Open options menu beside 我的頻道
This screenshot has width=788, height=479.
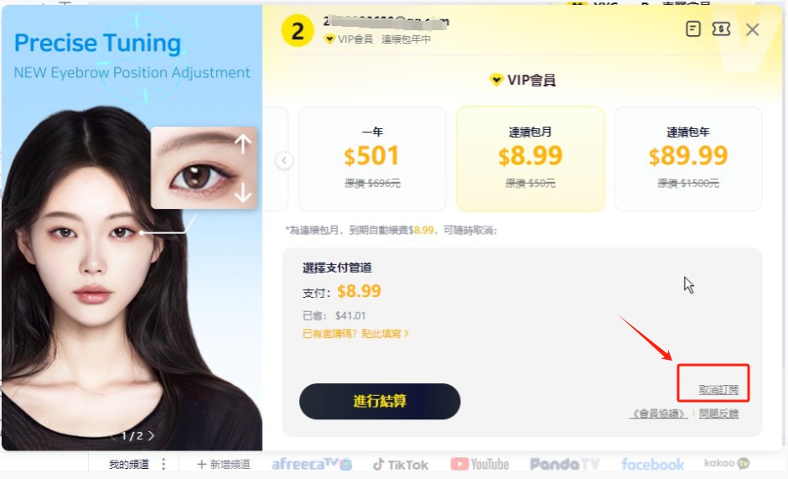pos(163,464)
